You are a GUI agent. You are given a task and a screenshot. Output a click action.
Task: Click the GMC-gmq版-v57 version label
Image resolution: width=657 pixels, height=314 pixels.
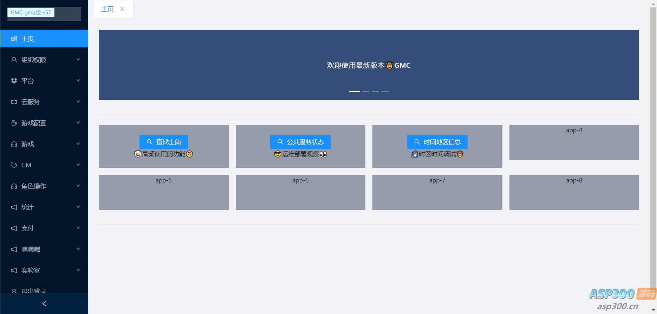coord(31,13)
